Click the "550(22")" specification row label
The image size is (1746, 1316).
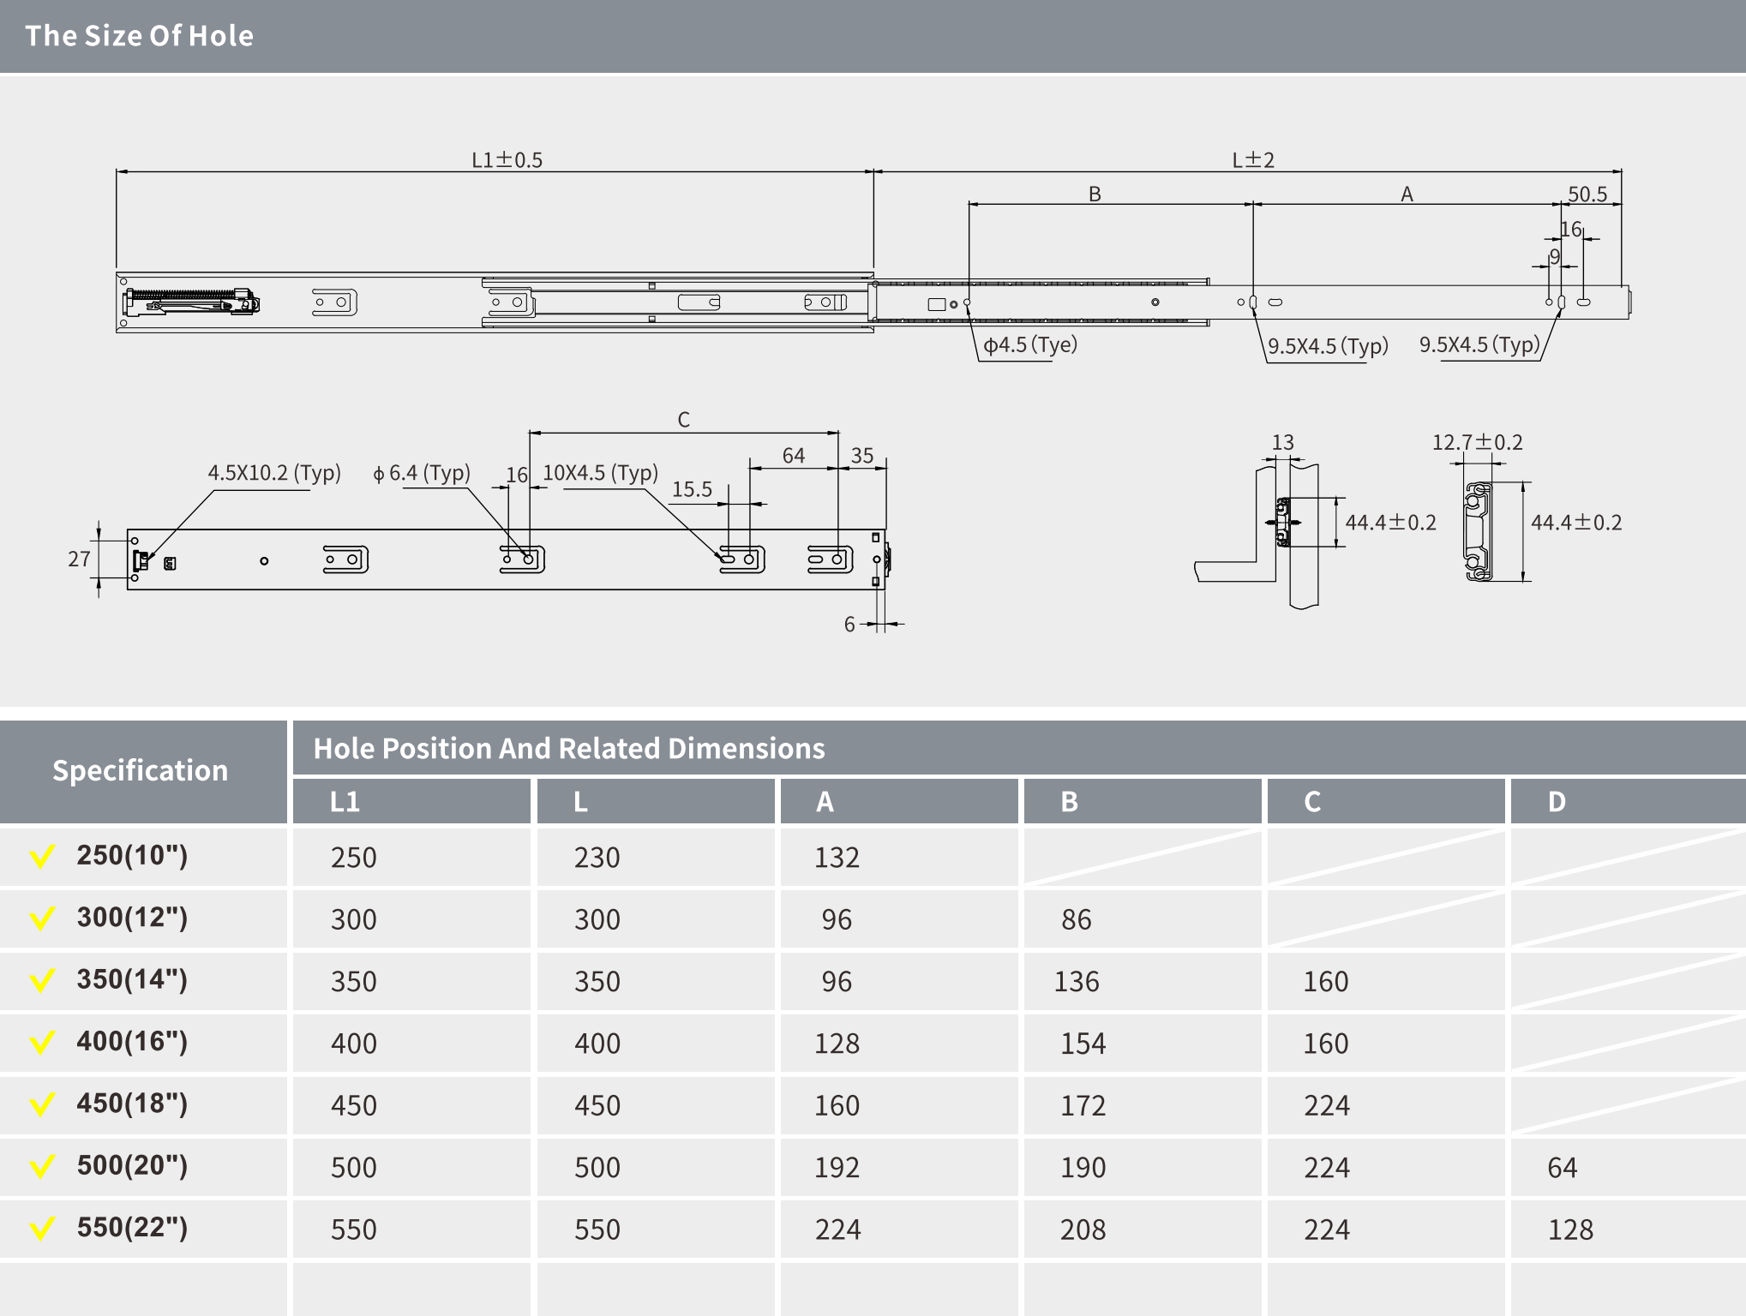coord(132,1228)
